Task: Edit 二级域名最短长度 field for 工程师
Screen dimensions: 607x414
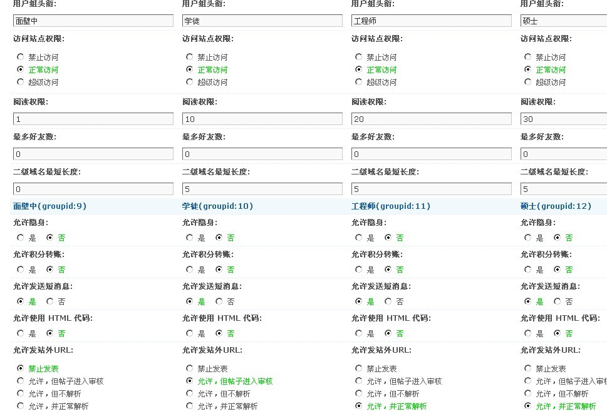Action: coord(432,189)
